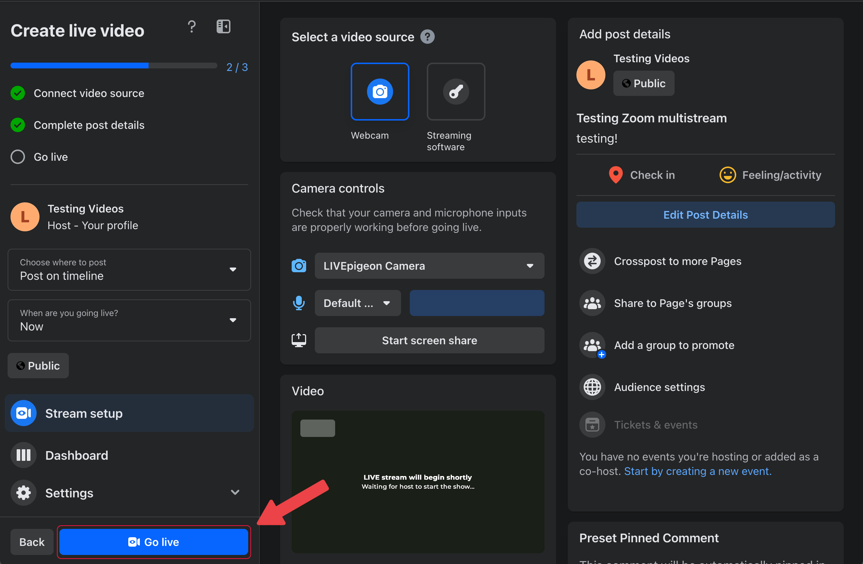Expand the Settings section chevron
This screenshot has width=863, height=564.
(x=235, y=492)
